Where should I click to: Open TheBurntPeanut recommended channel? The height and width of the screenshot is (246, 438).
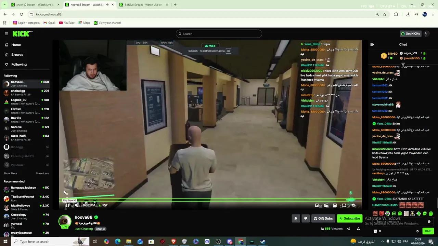coord(26,198)
